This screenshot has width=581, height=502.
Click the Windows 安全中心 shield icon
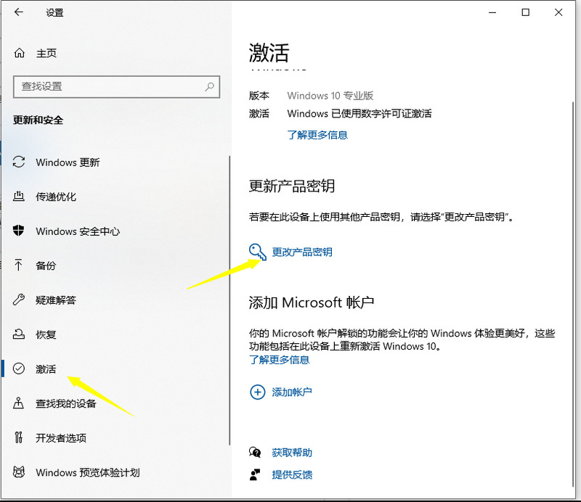click(x=20, y=231)
